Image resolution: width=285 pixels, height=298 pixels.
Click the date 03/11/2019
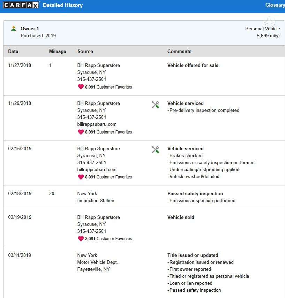[x=20, y=255]
